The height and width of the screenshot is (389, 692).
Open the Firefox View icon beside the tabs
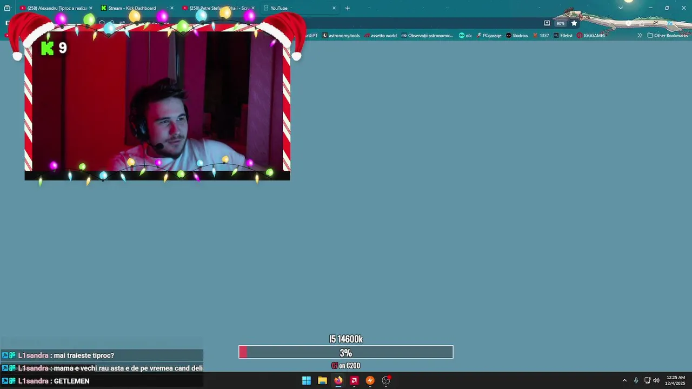point(7,8)
